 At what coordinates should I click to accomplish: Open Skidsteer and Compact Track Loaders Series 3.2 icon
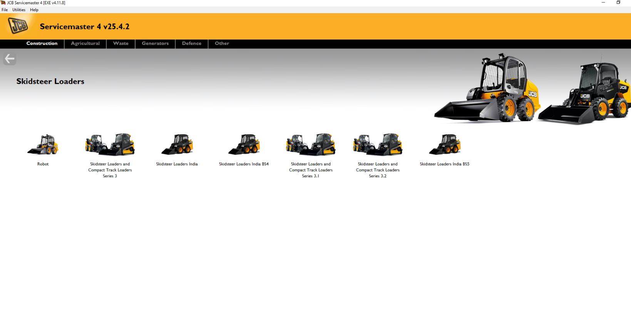coord(378,145)
